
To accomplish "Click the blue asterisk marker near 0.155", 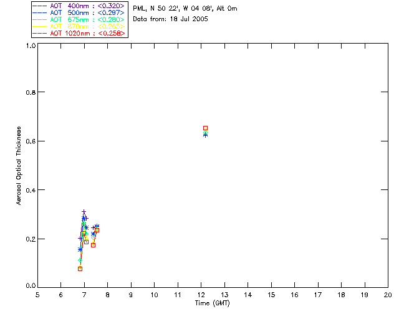I will coord(80,250).
